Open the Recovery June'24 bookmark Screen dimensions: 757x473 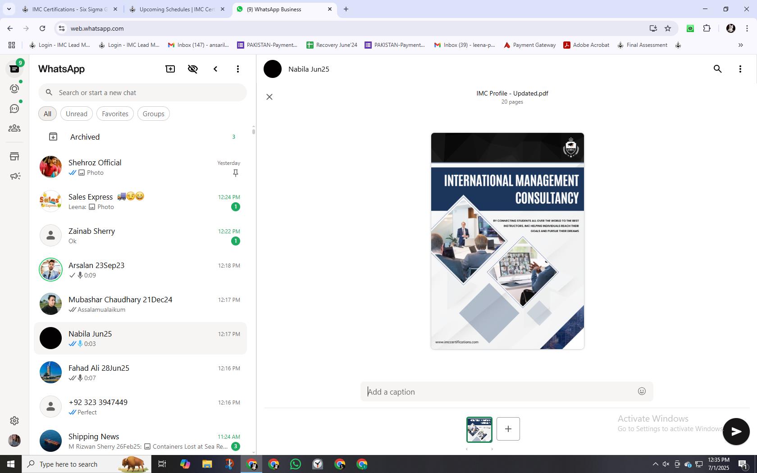pos(332,45)
